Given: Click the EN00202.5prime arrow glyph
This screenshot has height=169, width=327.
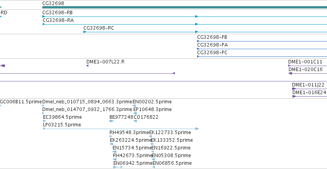Looking at the screenshot, I should pos(134,106).
